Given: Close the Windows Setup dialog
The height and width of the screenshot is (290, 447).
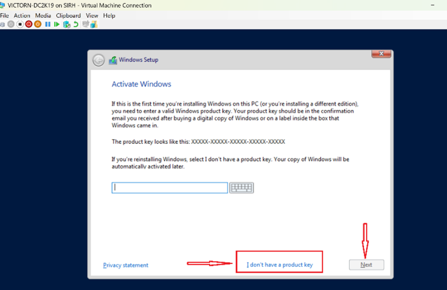Looking at the screenshot, I should [x=381, y=54].
